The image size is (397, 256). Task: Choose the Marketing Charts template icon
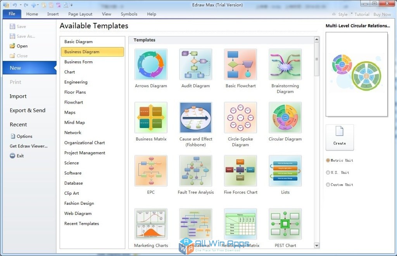point(151,224)
